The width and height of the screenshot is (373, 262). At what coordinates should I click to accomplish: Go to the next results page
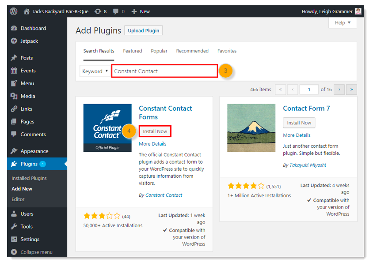click(339, 90)
